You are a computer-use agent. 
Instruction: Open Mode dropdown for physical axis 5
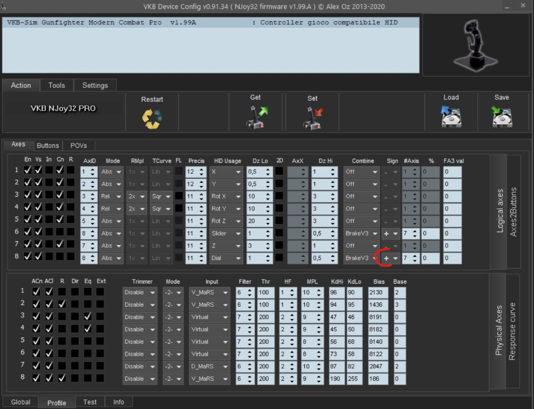[x=173, y=342]
